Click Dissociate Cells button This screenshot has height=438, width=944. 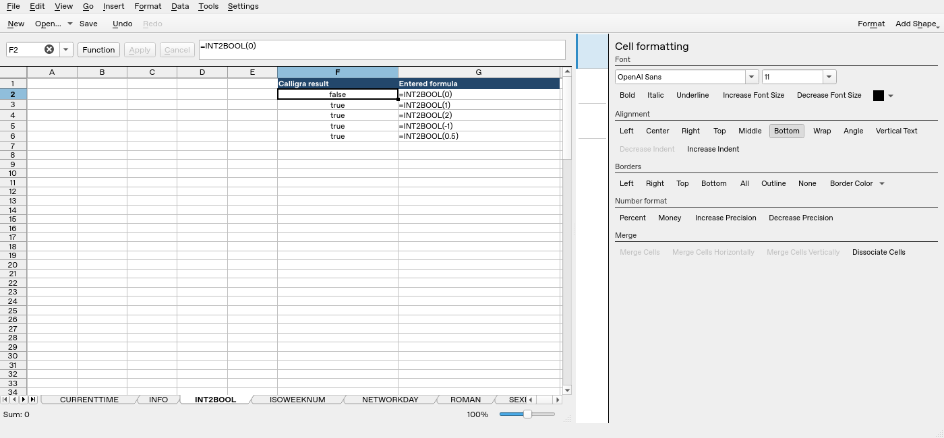click(x=879, y=252)
